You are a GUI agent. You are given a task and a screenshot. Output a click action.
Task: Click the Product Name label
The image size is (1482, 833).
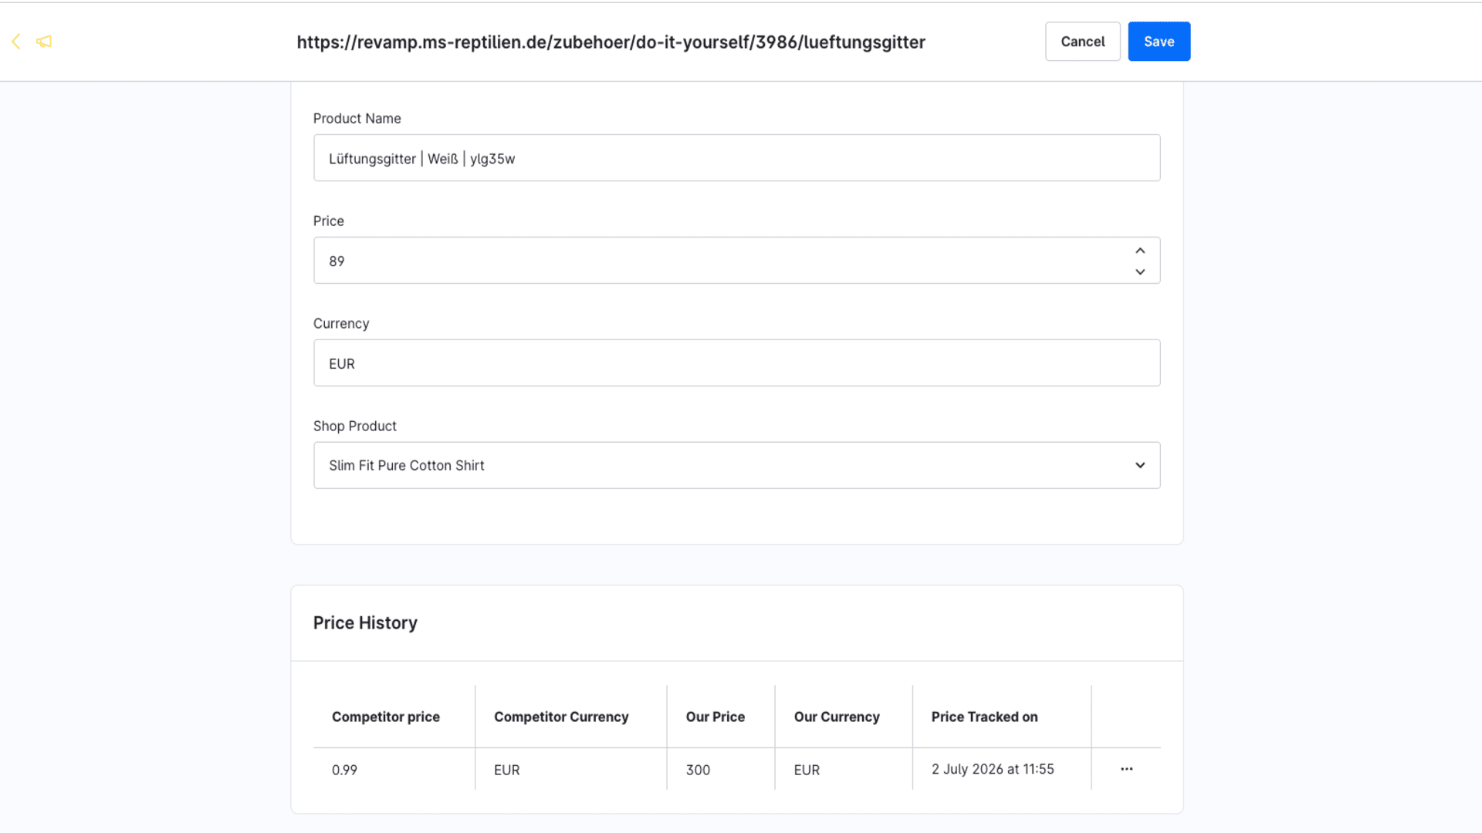[x=357, y=118]
